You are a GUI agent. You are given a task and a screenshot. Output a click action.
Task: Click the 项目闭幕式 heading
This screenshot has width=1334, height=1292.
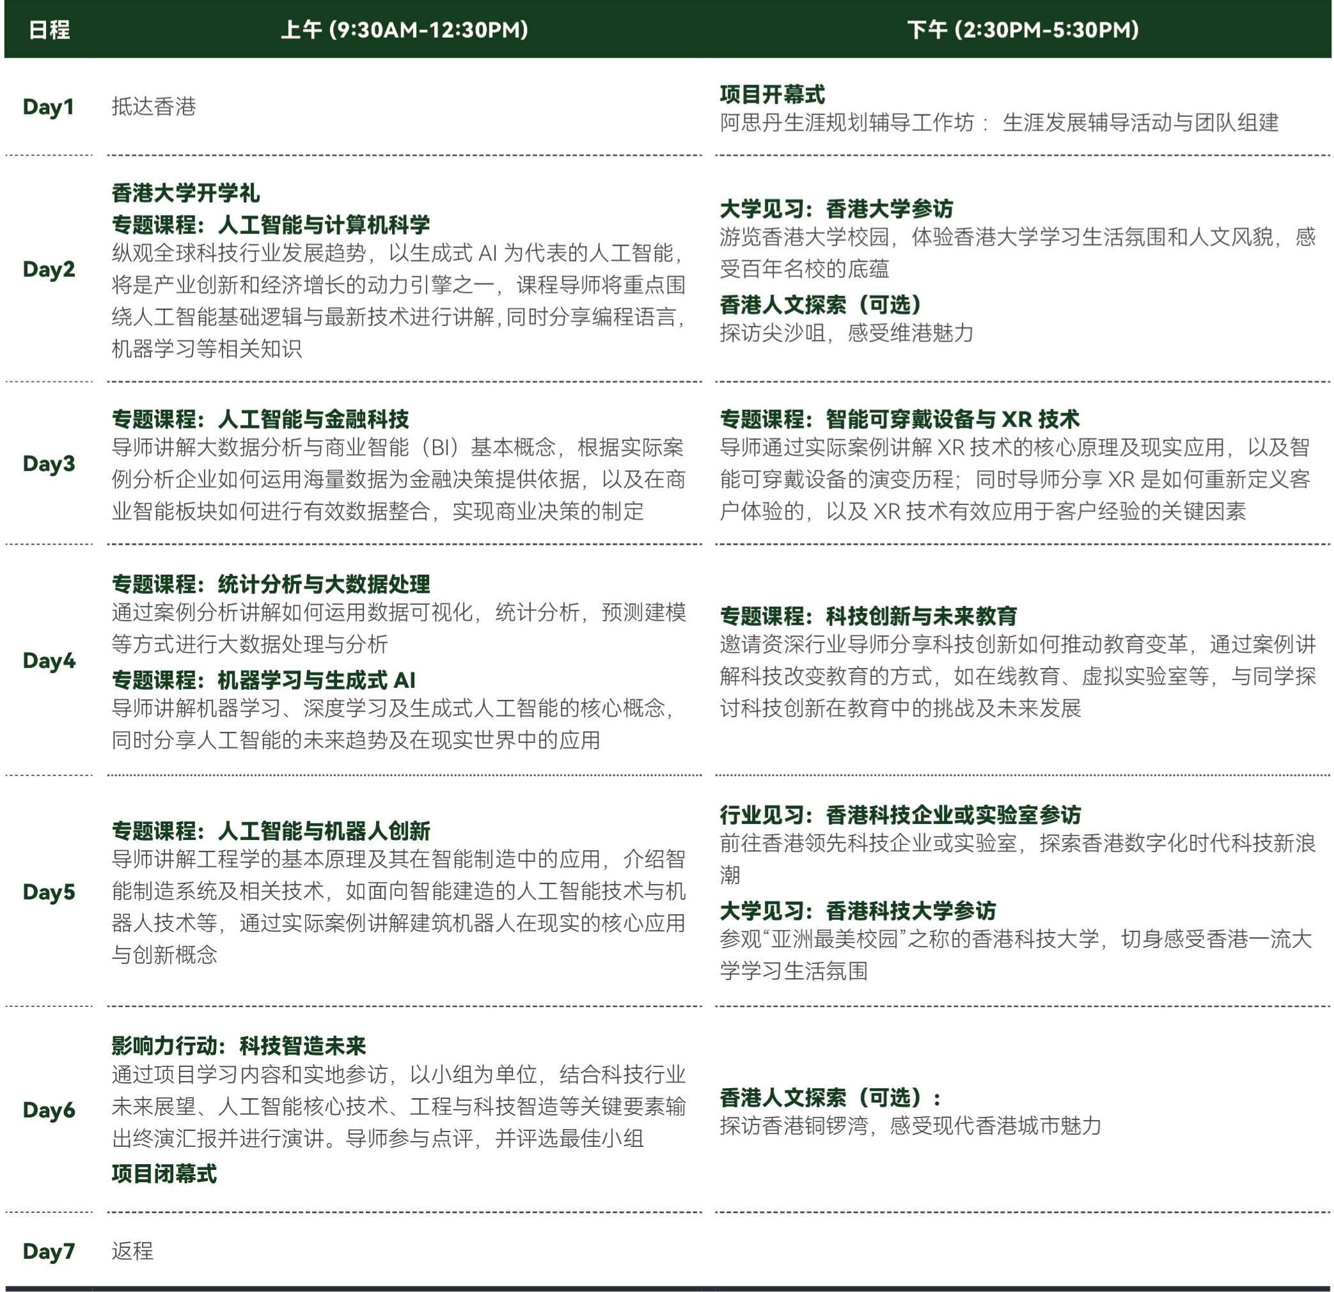(164, 1174)
